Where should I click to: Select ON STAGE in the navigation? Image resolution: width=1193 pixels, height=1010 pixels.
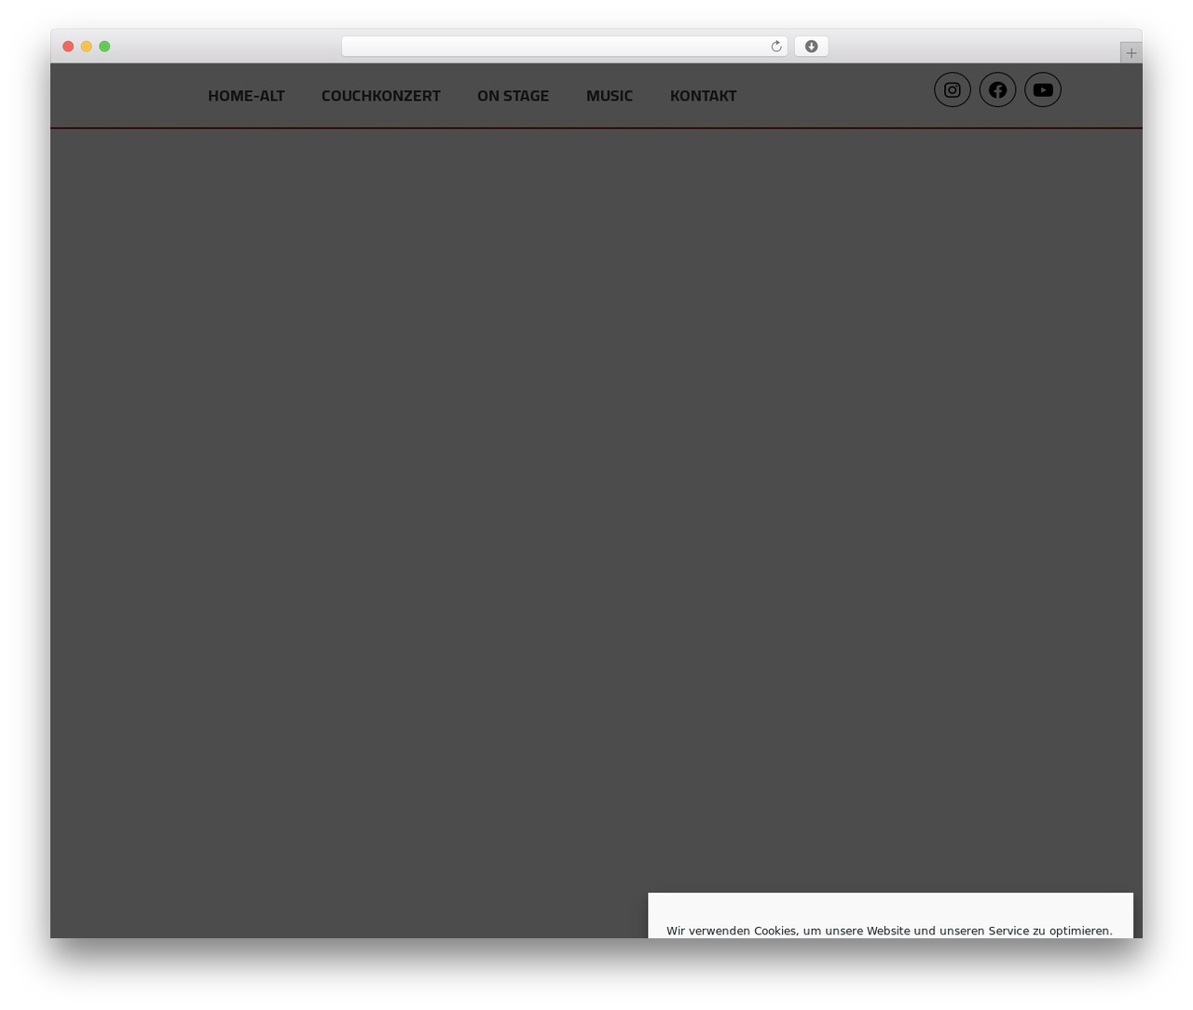[513, 95]
